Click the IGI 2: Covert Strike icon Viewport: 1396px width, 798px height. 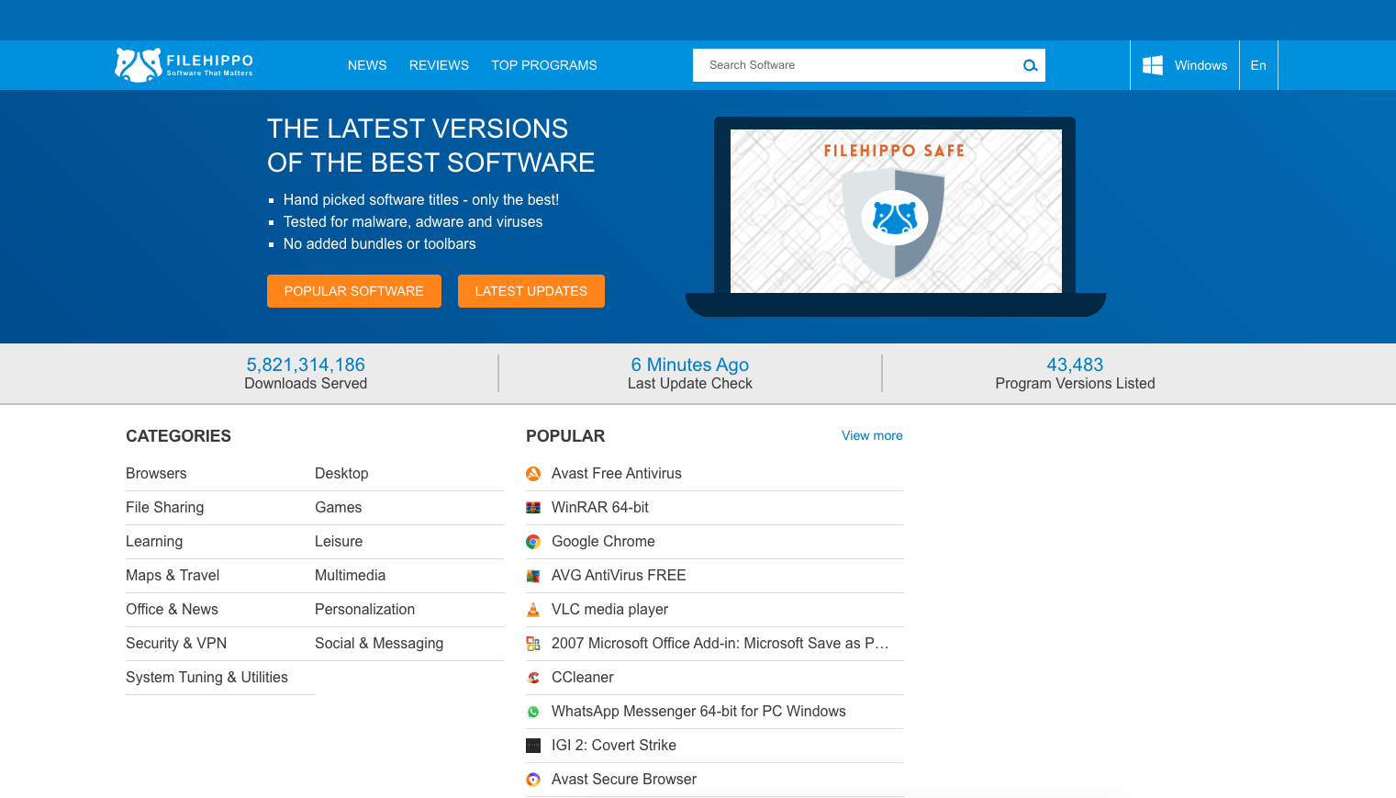click(x=533, y=746)
